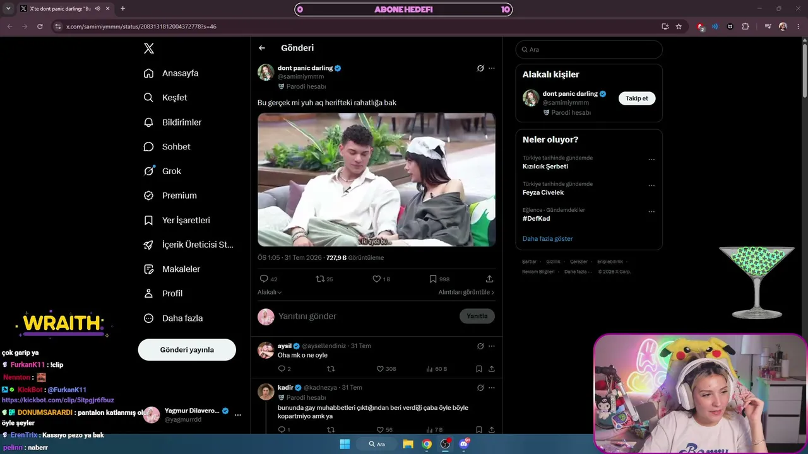Open options for Feyza Civelek trend
Viewport: 808px width, 454px height.
click(651, 186)
